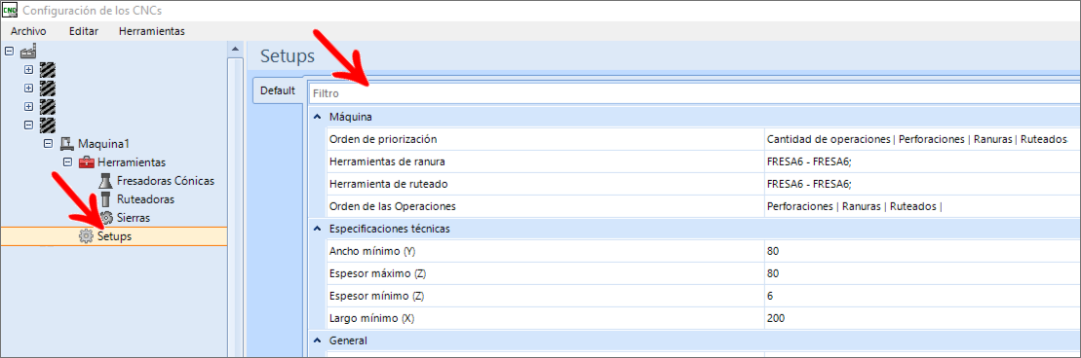1081x358 pixels.
Task: Select the Default setup tab
Action: [278, 90]
